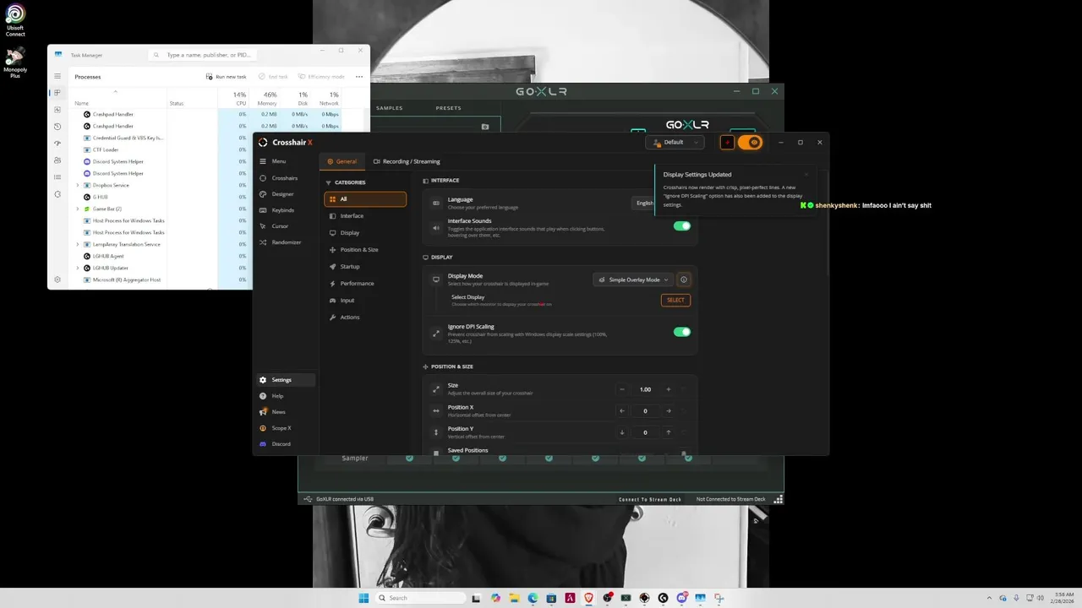Viewport: 1082px width, 608px height.
Task: Open the Default profile dropdown
Action: [x=674, y=143]
